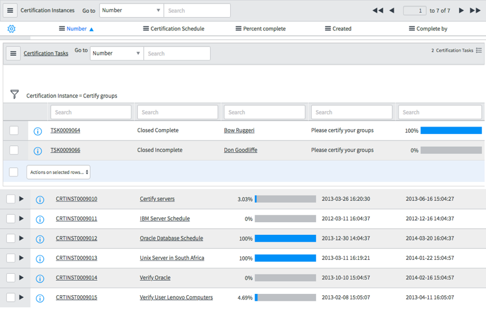Focus Certification Tasks Search field
This screenshot has width=486, height=311.
point(177,54)
